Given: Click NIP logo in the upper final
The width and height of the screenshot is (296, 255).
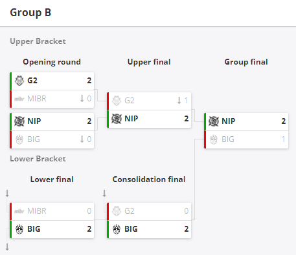Looking at the screenshot, I should click(x=117, y=119).
